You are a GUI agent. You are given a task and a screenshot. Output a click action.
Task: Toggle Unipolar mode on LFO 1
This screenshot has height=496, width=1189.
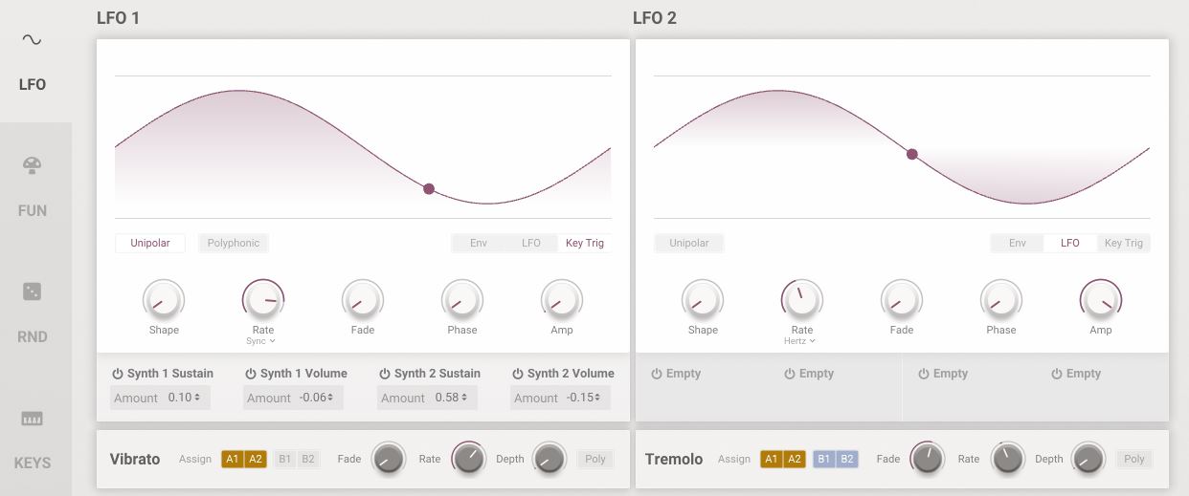[150, 243]
